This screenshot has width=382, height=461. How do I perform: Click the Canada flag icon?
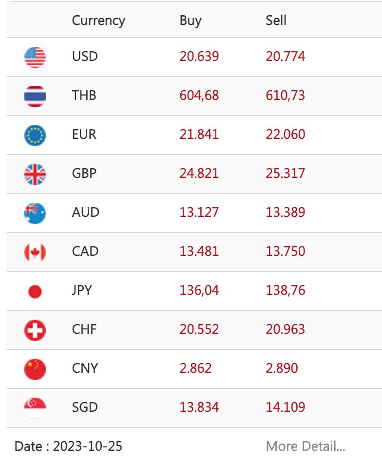pyautogui.click(x=35, y=252)
